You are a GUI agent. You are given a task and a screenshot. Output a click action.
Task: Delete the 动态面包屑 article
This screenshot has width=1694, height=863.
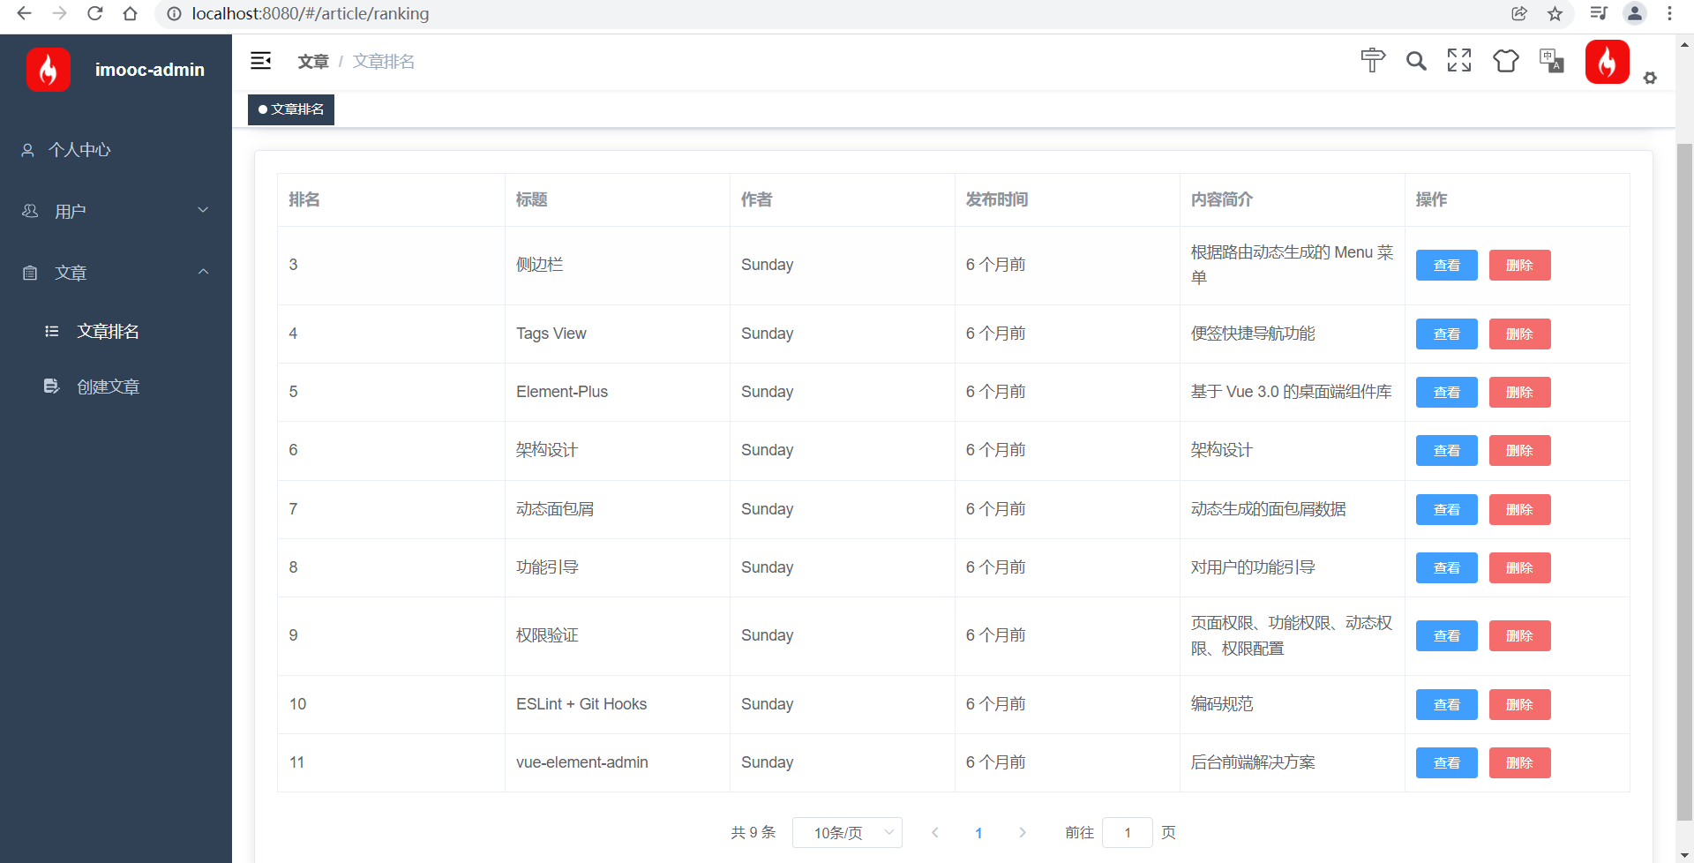click(x=1519, y=509)
